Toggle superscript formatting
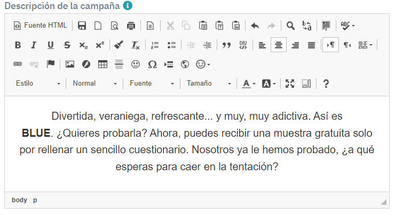The width and height of the screenshot is (395, 215). click(x=100, y=45)
